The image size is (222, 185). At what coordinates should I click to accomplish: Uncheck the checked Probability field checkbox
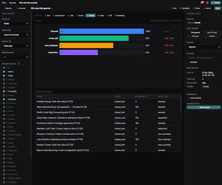[x=4, y=92]
